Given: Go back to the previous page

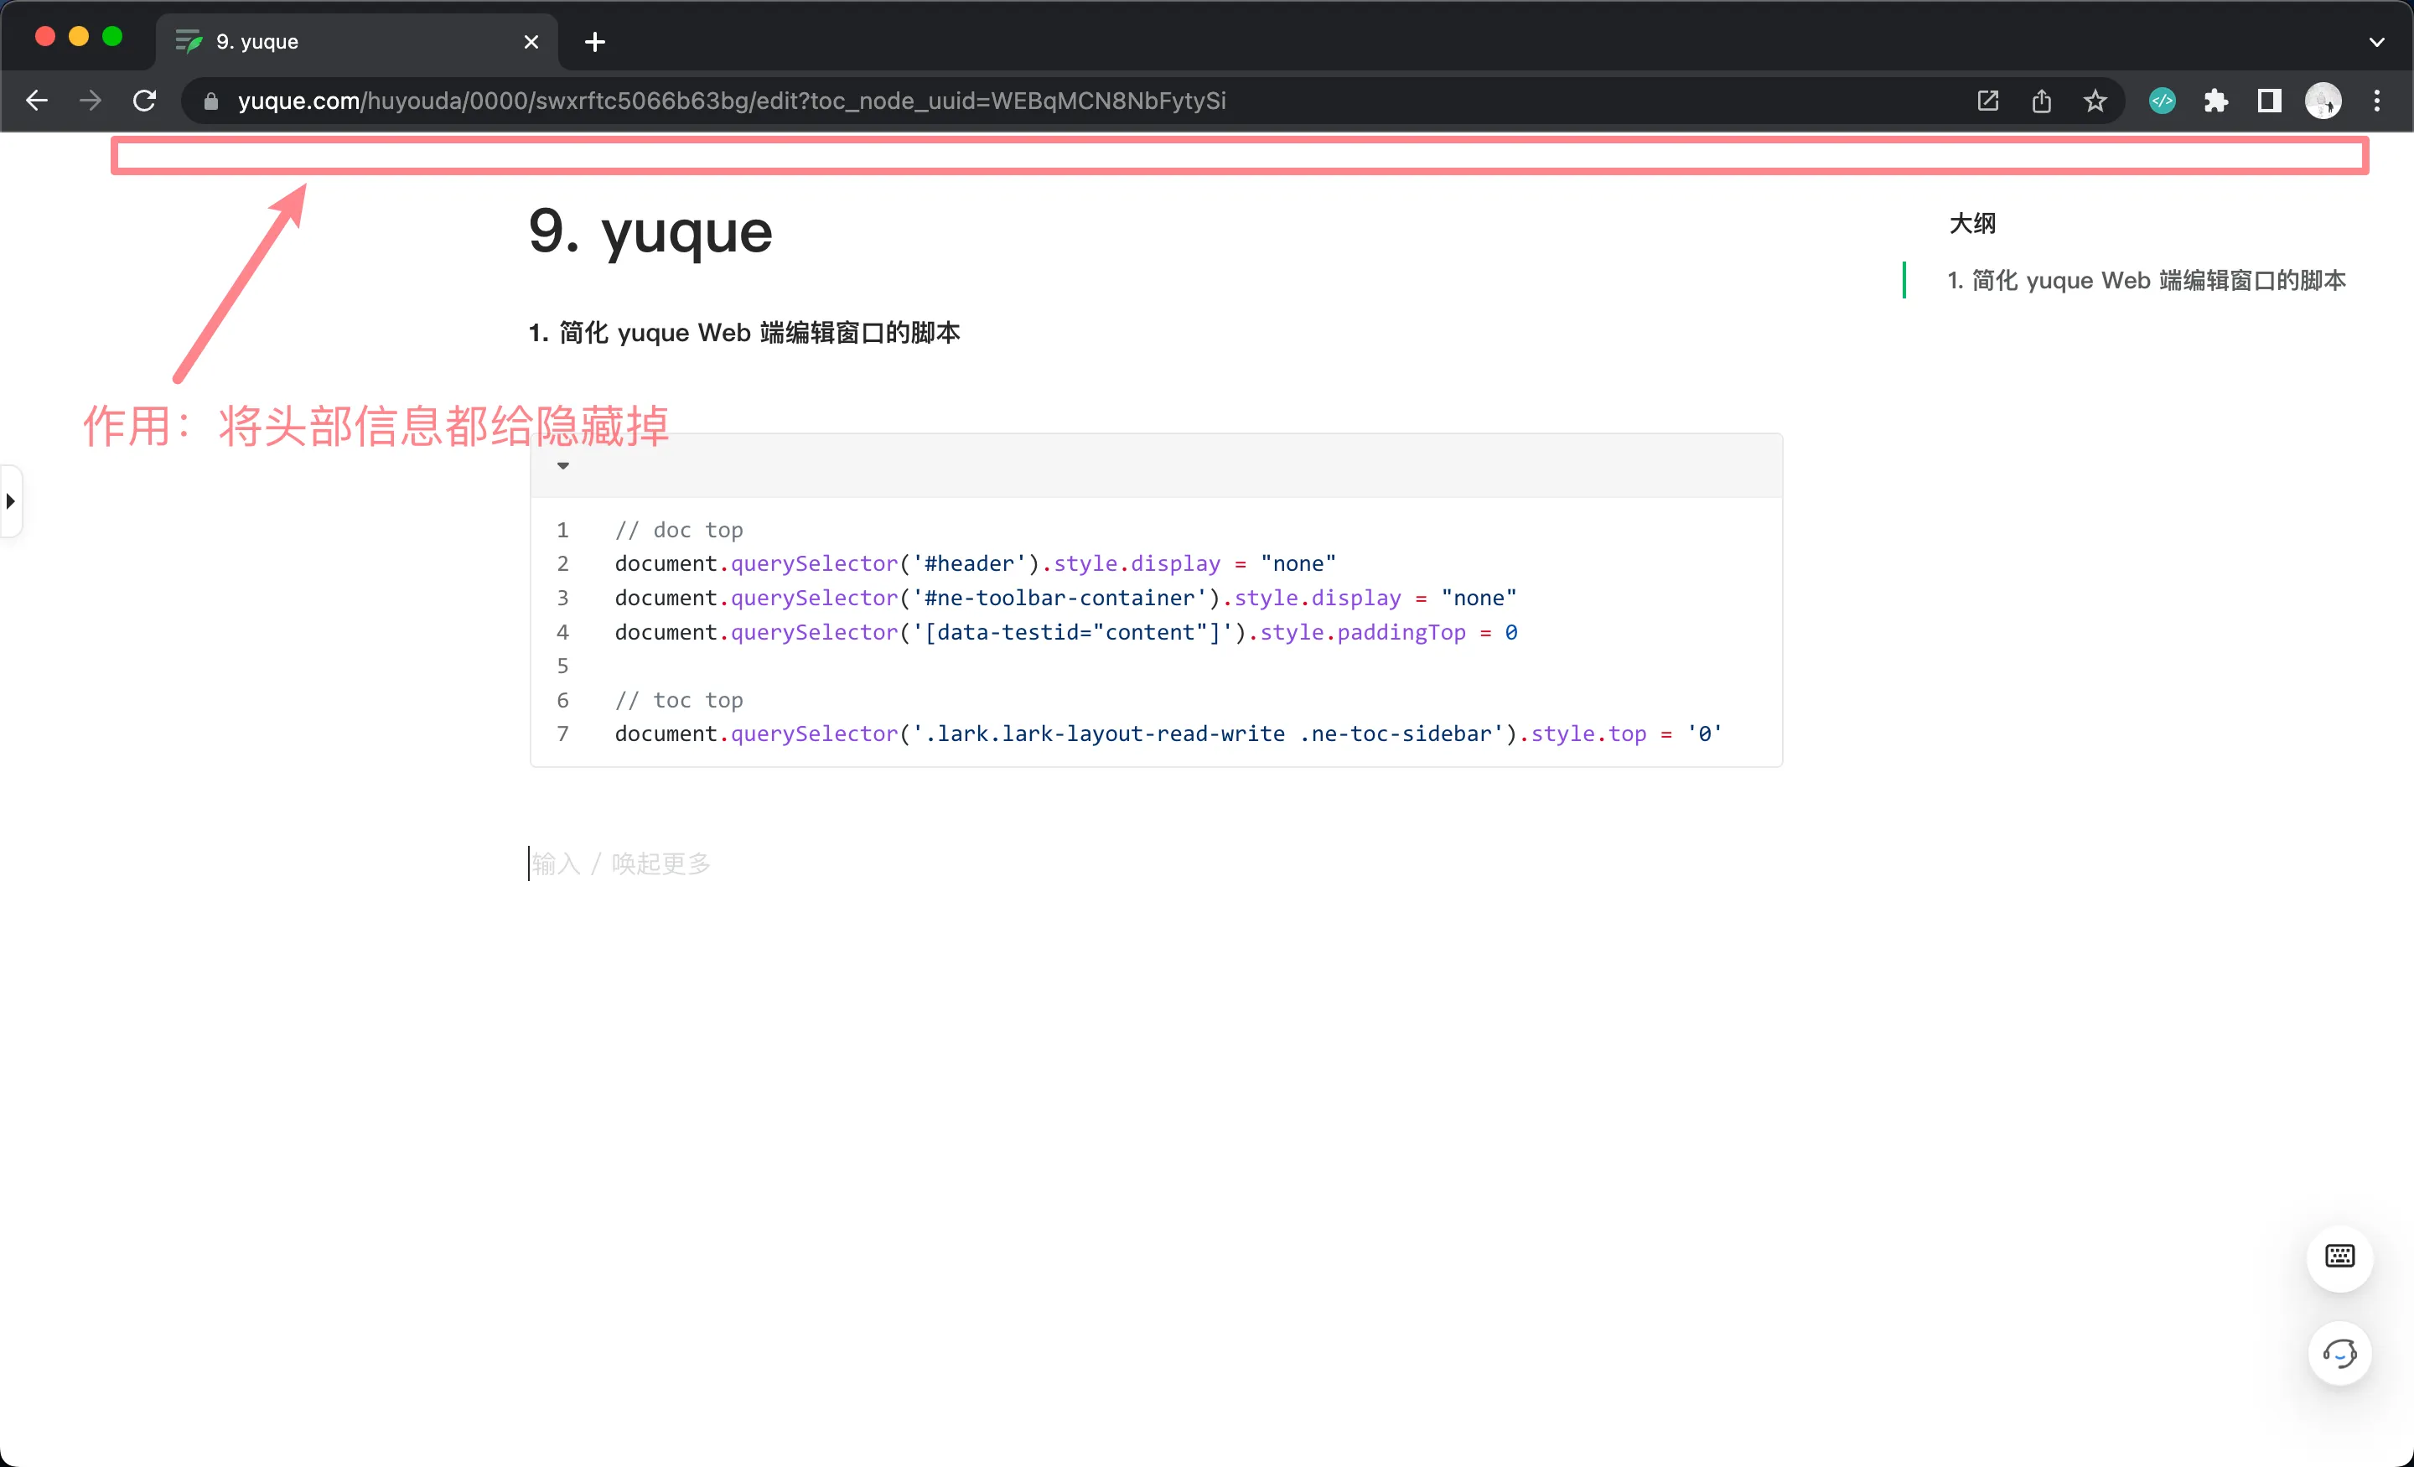Looking at the screenshot, I should (x=37, y=101).
